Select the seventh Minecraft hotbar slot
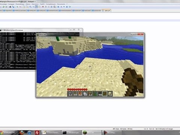 [100, 94]
